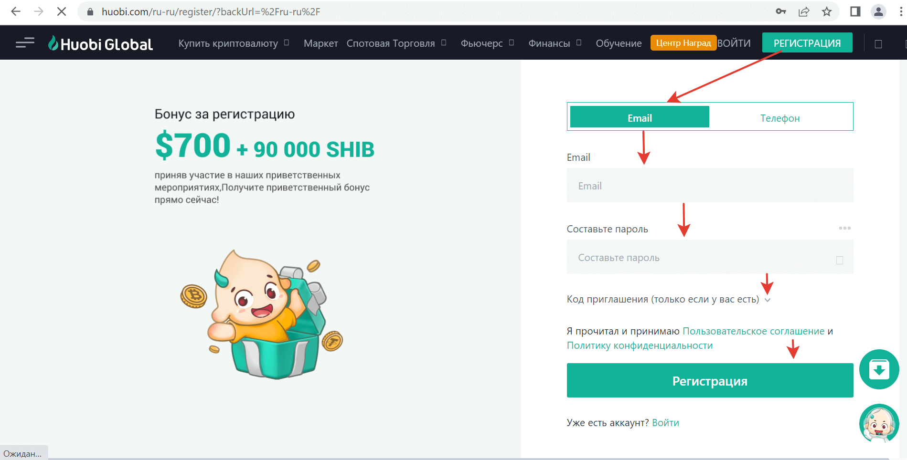Switch to the Телефон registration tab
This screenshot has height=460, width=907.
pos(780,118)
